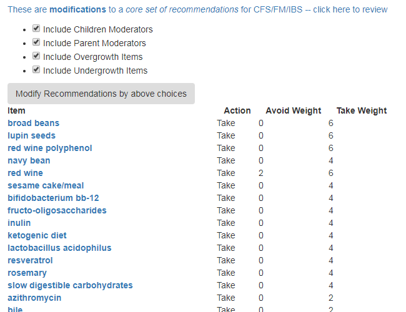The image size is (406, 312).
Task: Click the rosemary link
Action: tap(27, 273)
